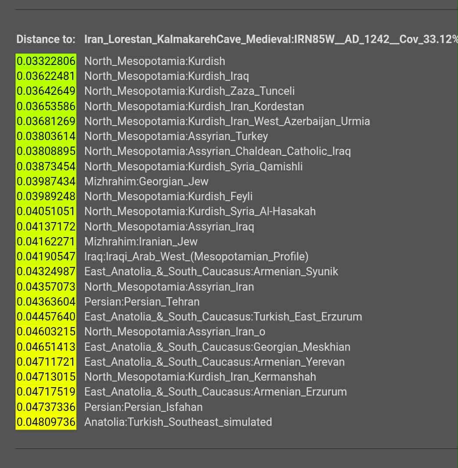Screen dimensions: 458x468
Task: Select Mizhrahim:Iranian_Jew population
Action: [141, 241]
